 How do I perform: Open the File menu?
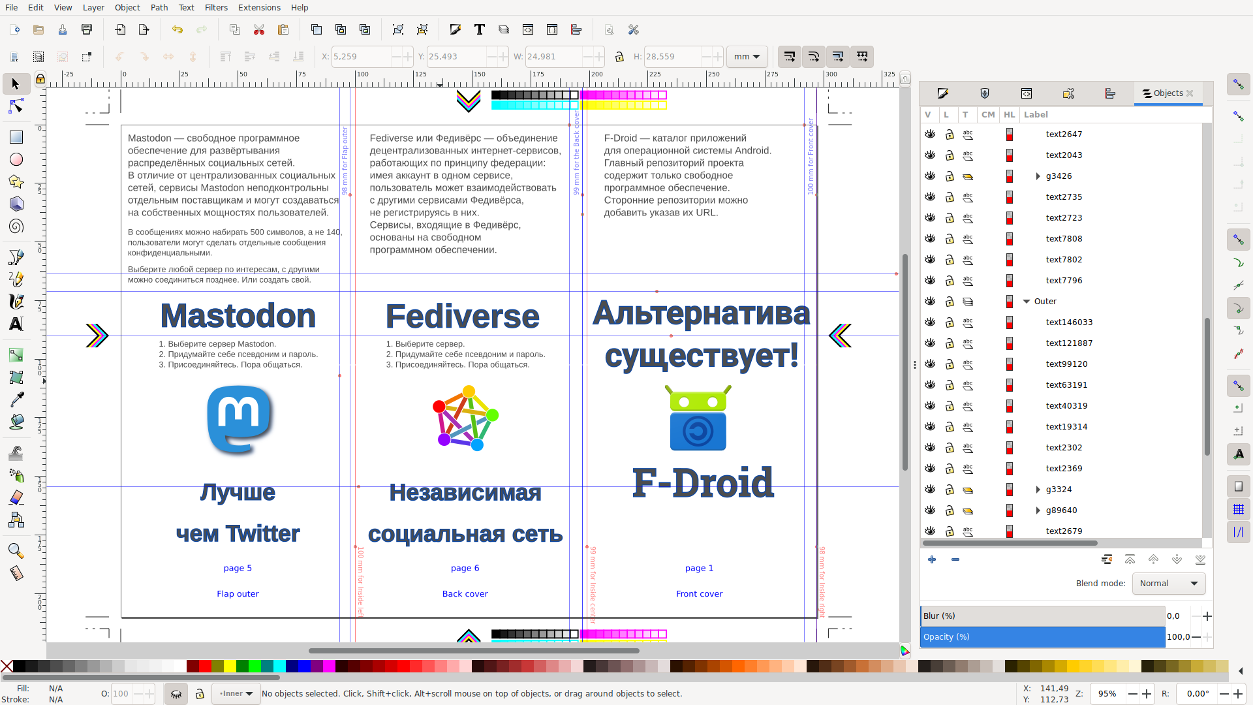pyautogui.click(x=12, y=7)
